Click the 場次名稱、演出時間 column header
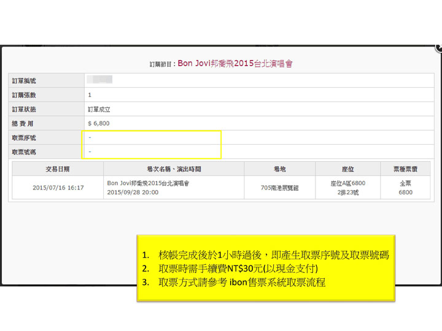The image size is (442, 331). click(x=174, y=169)
